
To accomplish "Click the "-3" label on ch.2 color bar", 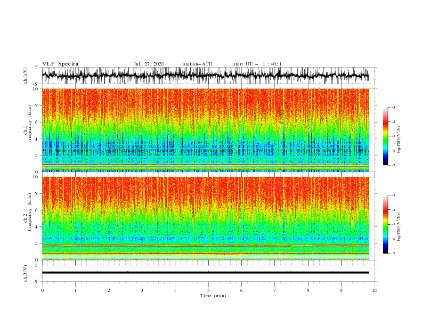I will 393,195.
